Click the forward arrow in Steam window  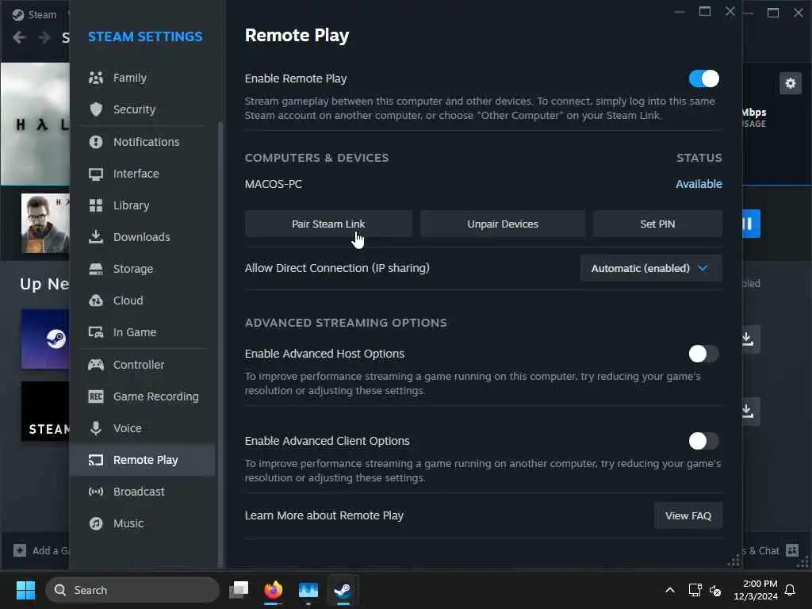point(44,37)
